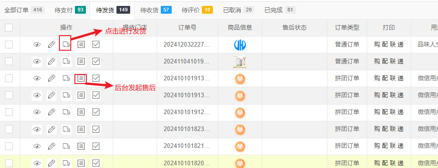Switch to 全部订单 tab

(24, 10)
